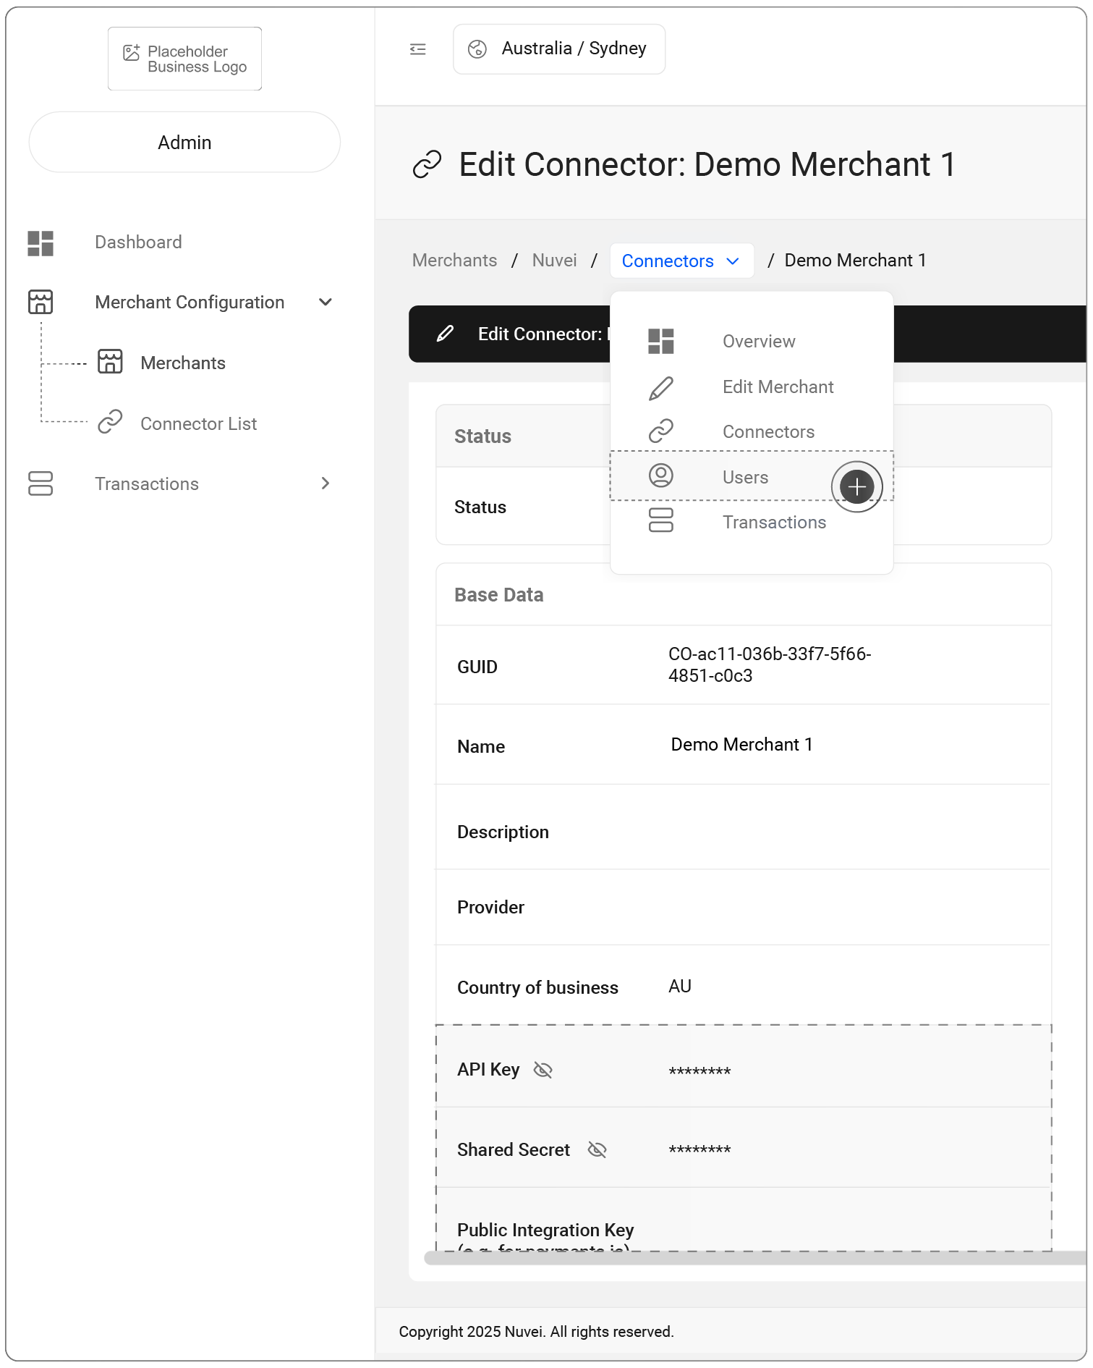Click the Provider field label
Screen dimensions: 1093x1368
(x=490, y=908)
